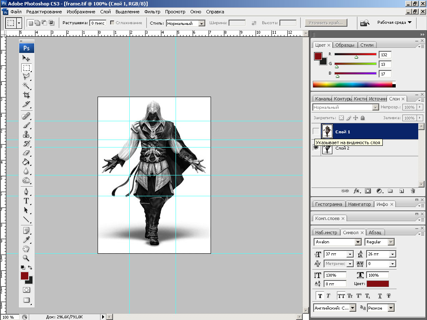
Task: Select the Magic Wand tool
Action: click(x=26, y=85)
